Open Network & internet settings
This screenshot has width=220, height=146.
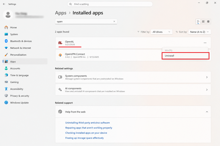coord(25,48)
